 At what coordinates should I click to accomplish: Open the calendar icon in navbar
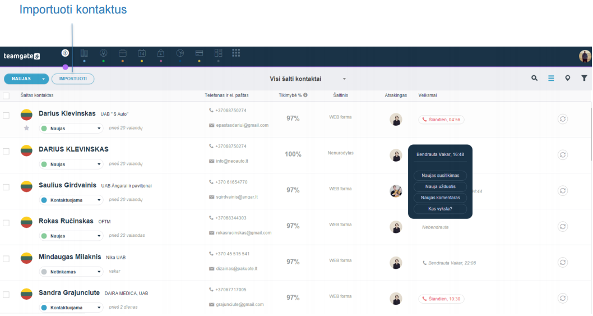[x=142, y=53]
